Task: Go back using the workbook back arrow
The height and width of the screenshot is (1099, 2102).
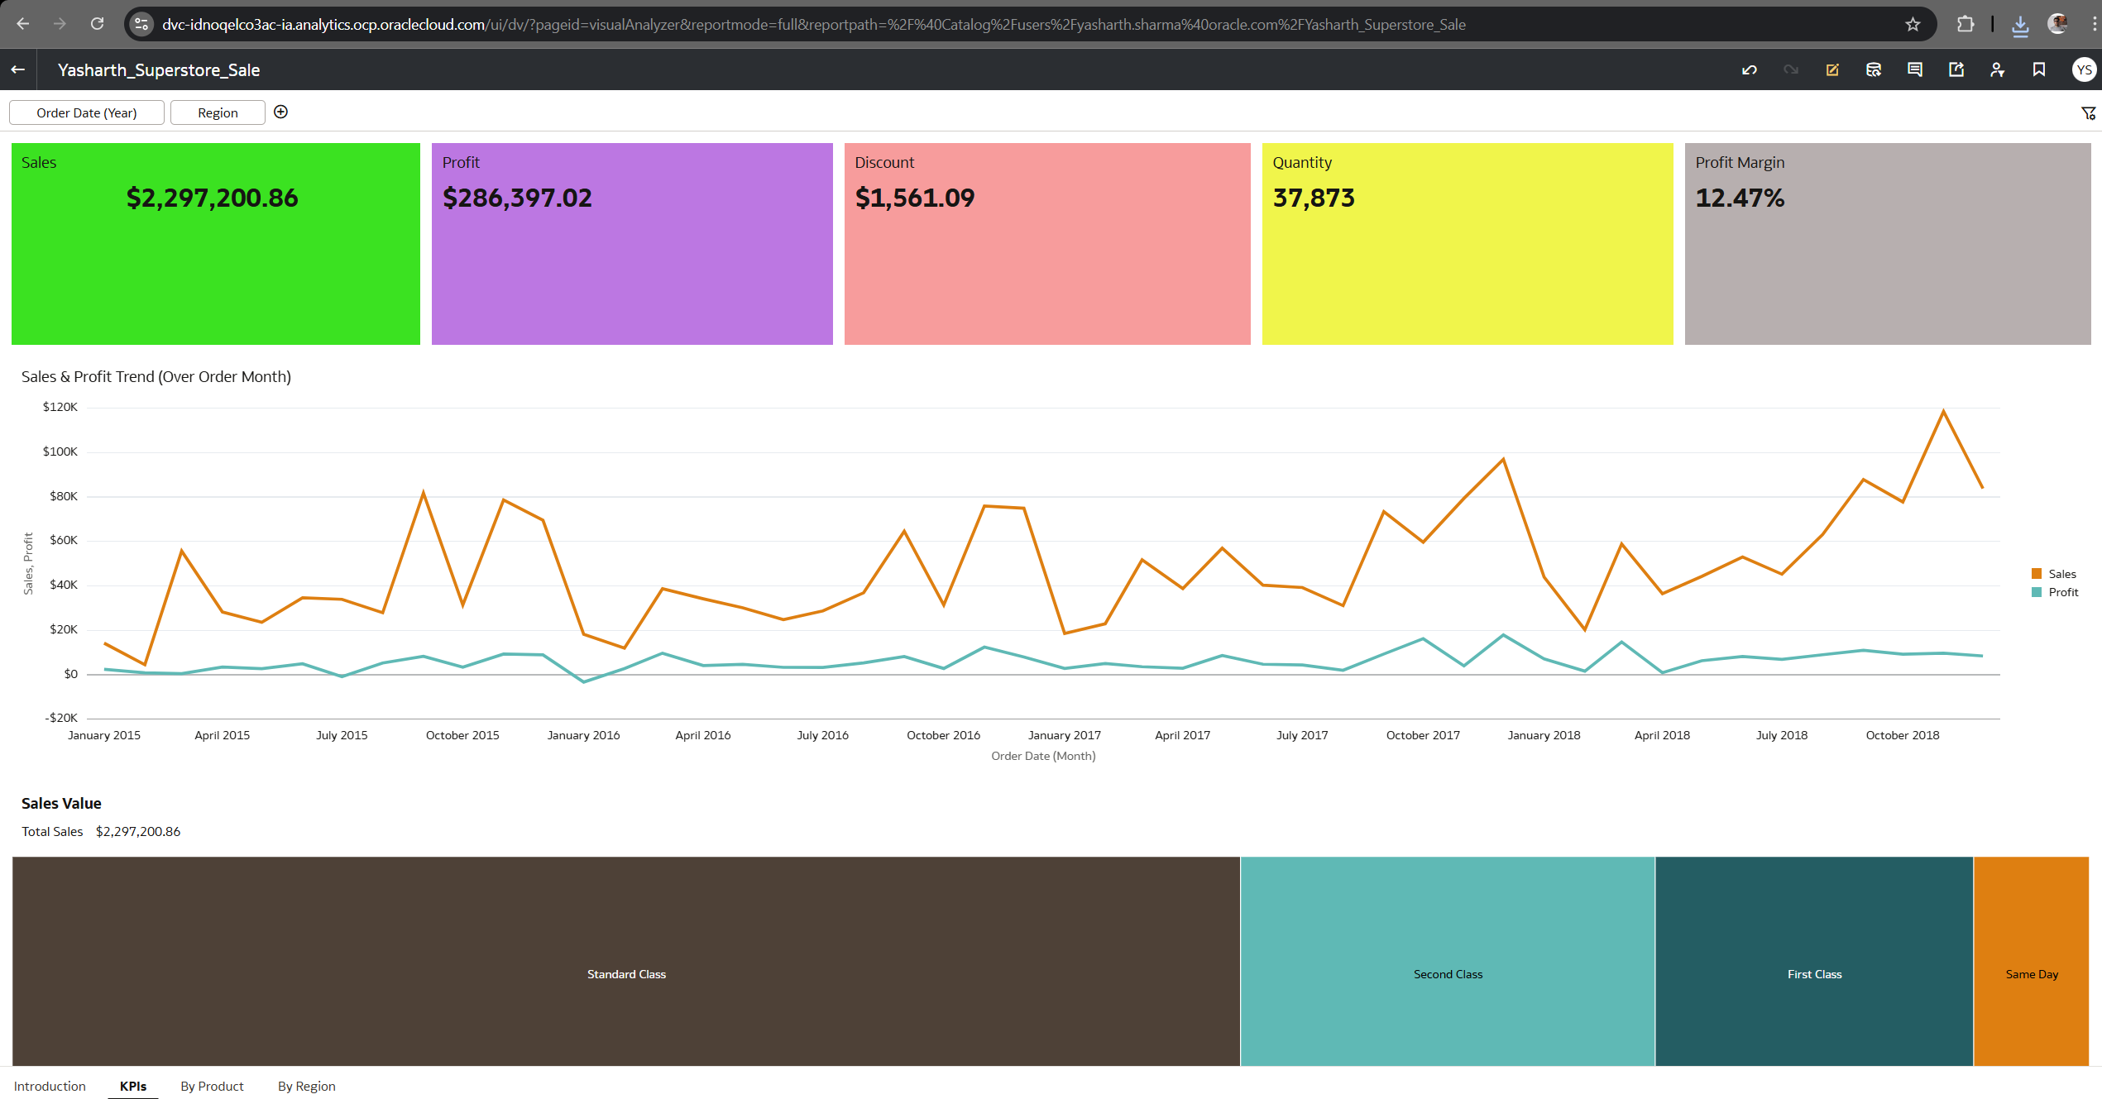Action: [18, 70]
